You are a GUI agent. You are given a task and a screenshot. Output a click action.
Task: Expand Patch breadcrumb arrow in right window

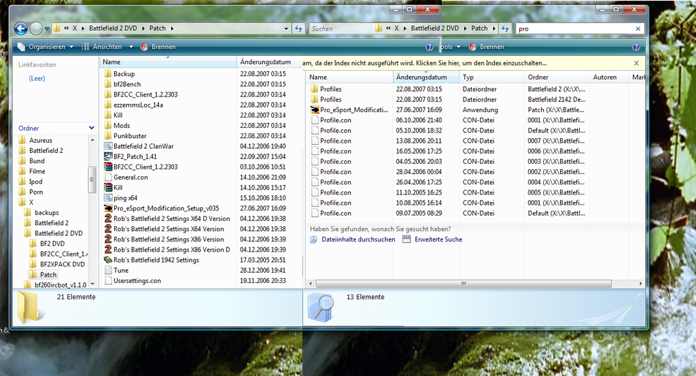click(x=494, y=29)
